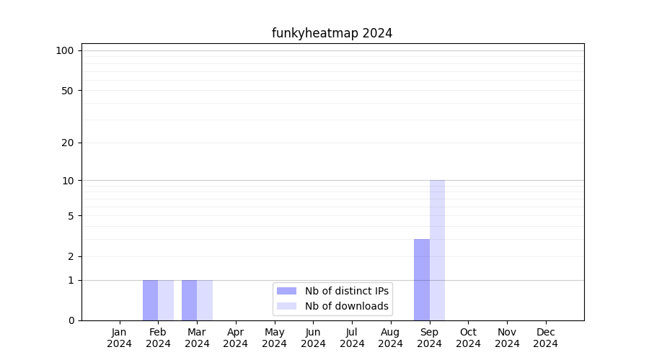Click the 50 y-axis tick label

click(68, 91)
